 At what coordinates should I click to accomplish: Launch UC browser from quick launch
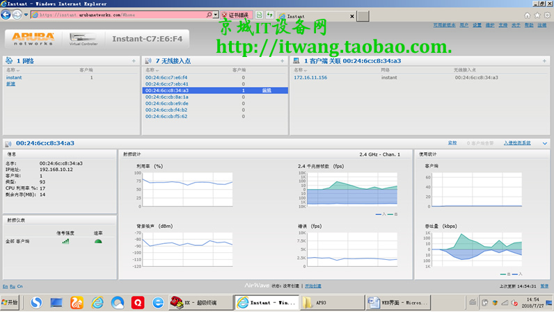[x=77, y=302]
